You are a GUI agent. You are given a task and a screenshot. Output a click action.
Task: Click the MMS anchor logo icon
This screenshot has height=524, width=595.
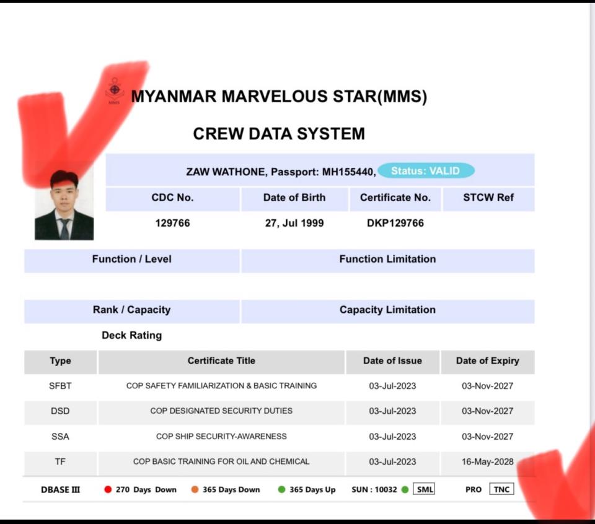[x=114, y=91]
